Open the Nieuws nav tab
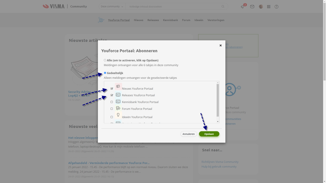 138,20
